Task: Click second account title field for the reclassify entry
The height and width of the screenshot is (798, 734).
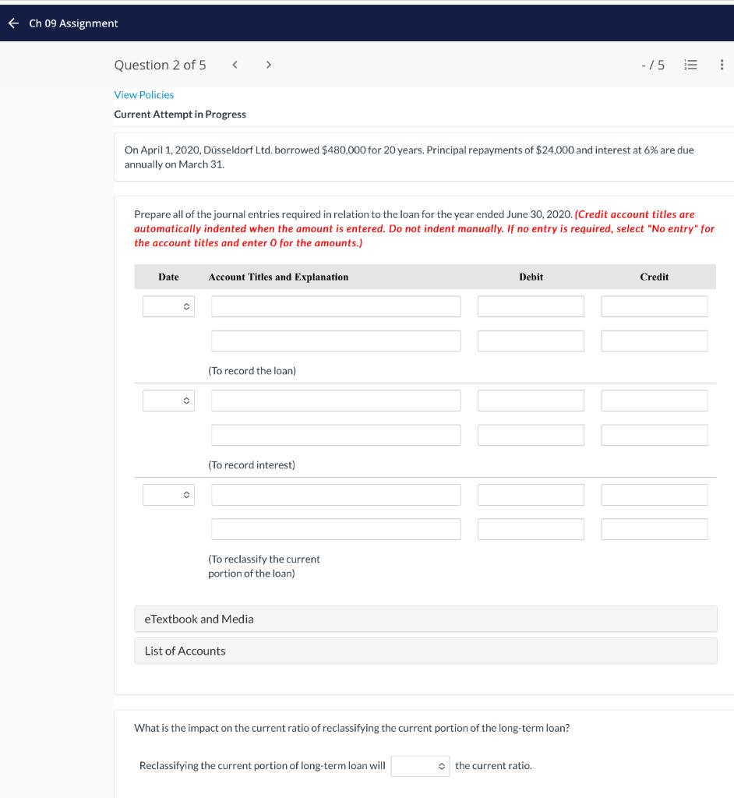Action: (x=336, y=529)
